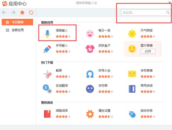This screenshot has height=130, width=172.
Task: Open 符号大全 omega icon
Action: coord(90,74)
